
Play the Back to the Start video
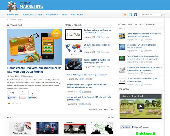[x=141, y=106]
